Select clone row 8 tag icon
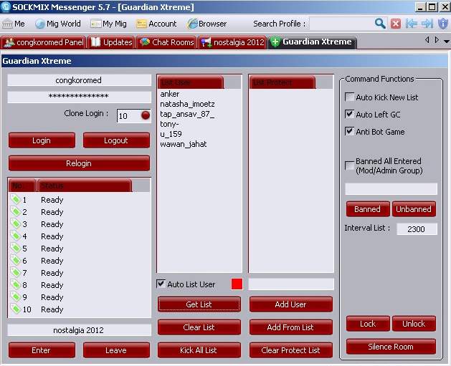 [x=16, y=284]
